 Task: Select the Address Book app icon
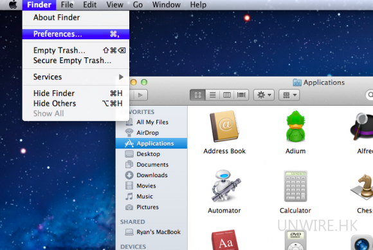[x=224, y=126]
